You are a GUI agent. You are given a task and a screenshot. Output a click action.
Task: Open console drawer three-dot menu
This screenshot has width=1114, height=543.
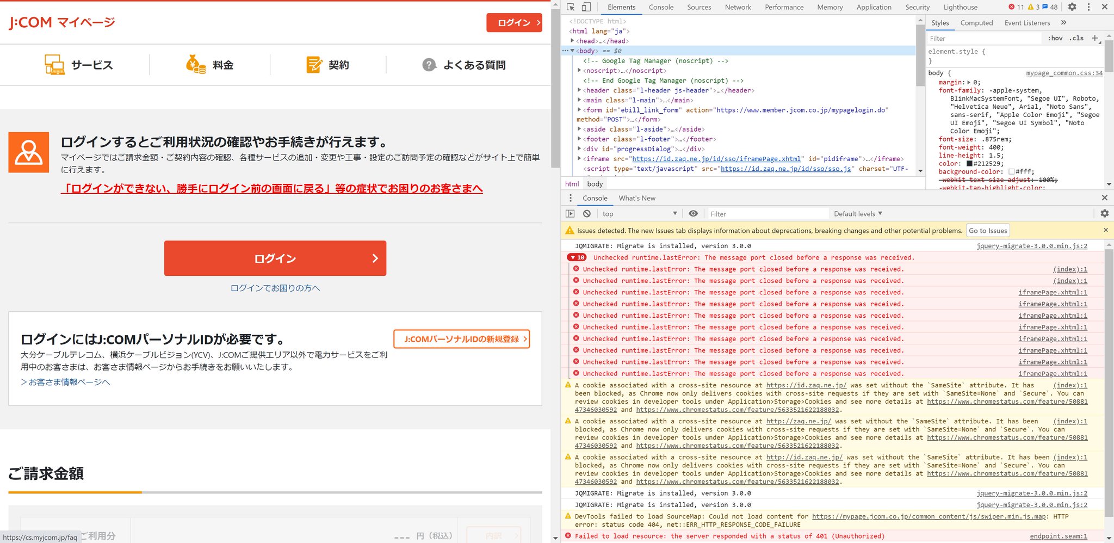(x=571, y=198)
